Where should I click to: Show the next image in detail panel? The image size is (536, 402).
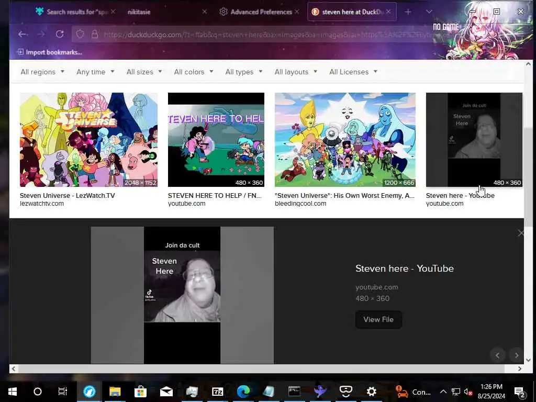pos(517,355)
